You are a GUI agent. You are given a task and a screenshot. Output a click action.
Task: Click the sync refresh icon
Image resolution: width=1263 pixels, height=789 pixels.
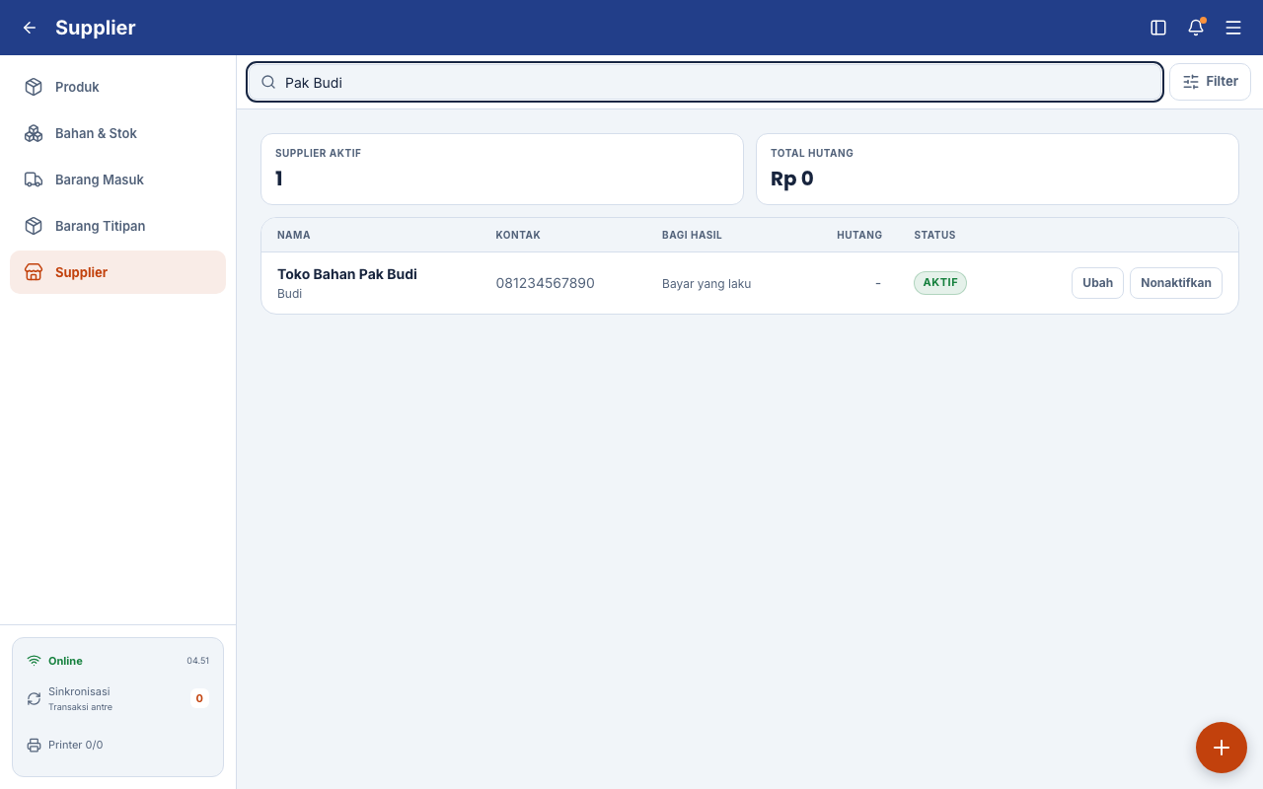[34, 698]
